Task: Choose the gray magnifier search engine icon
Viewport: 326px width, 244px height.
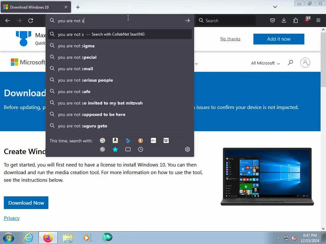Action: (x=103, y=149)
